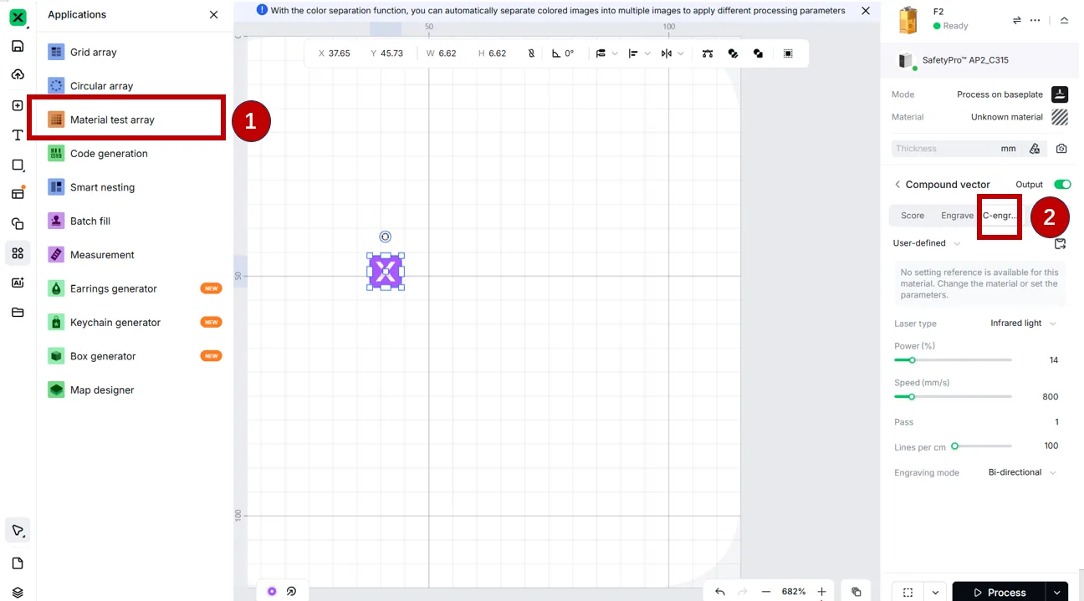Open the Layers panel icon
This screenshot has height=601, width=1084.
pyautogui.click(x=18, y=592)
